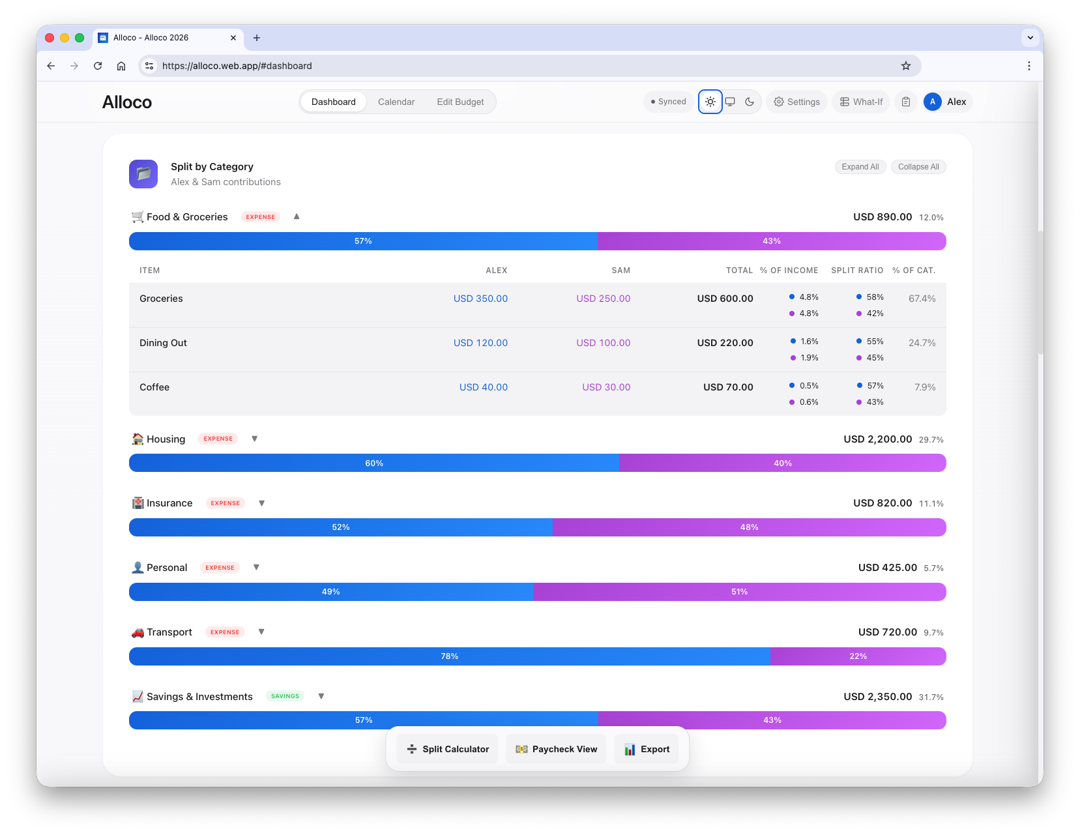Reload the page in browser

click(98, 66)
